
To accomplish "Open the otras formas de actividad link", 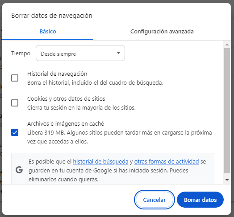I will coord(167,162).
